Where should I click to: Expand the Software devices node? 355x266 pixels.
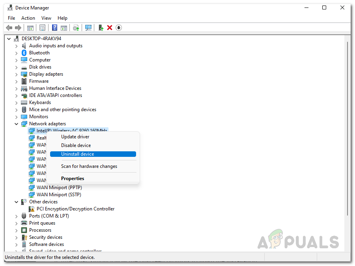16,244
